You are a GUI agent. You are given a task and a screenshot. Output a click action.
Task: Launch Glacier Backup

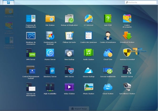[x=88, y=70]
